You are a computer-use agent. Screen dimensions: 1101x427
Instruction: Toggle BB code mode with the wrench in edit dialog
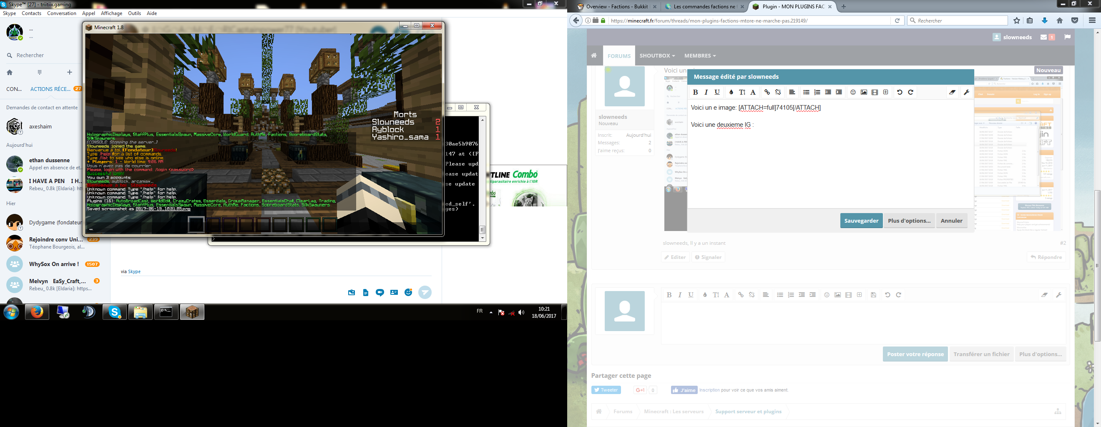coord(966,92)
